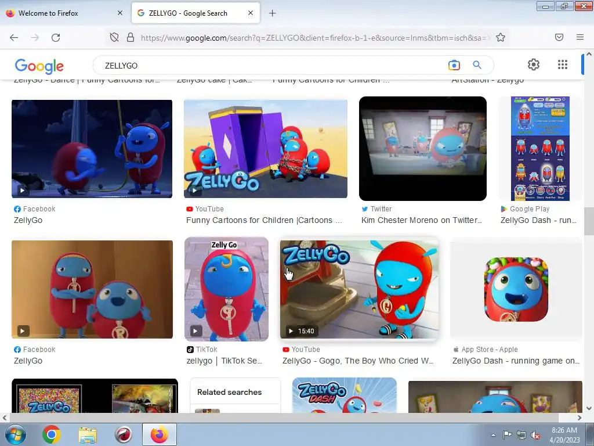The width and height of the screenshot is (594, 446).
Task: Open Facebook two characters brown background thumbnail
Action: pos(92,289)
